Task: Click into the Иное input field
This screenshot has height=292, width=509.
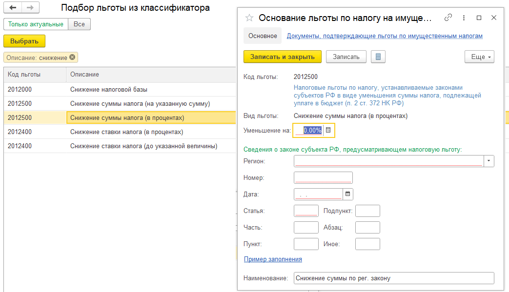Action: tap(367, 244)
